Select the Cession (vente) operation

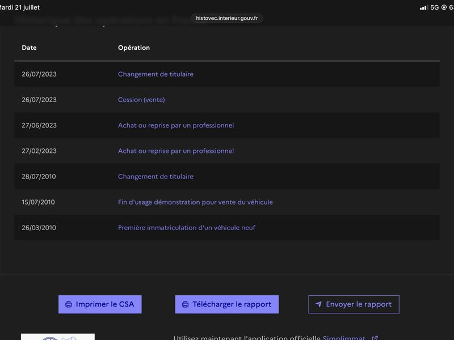point(141,100)
